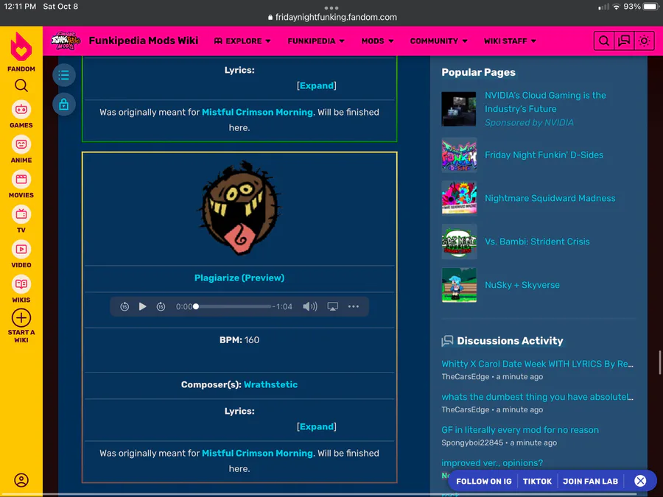
Task: Open Vs. Bambi: Strident Crisis page
Action: pyautogui.click(x=537, y=242)
